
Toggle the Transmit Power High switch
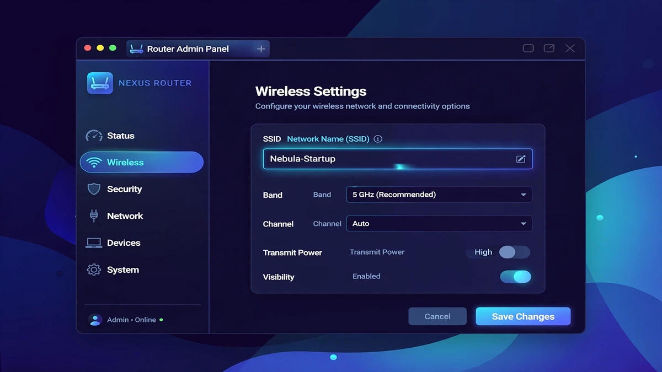click(x=515, y=252)
